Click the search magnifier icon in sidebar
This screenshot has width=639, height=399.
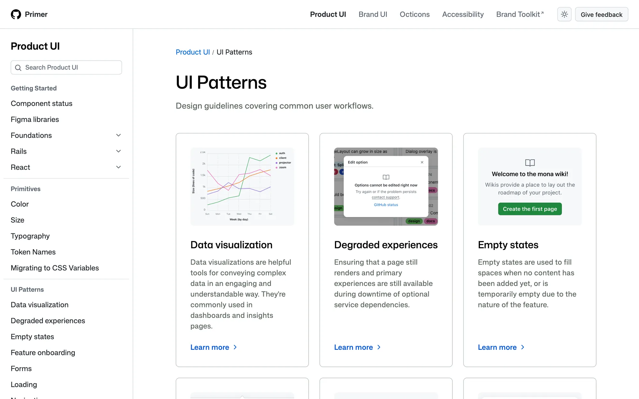[x=18, y=68]
